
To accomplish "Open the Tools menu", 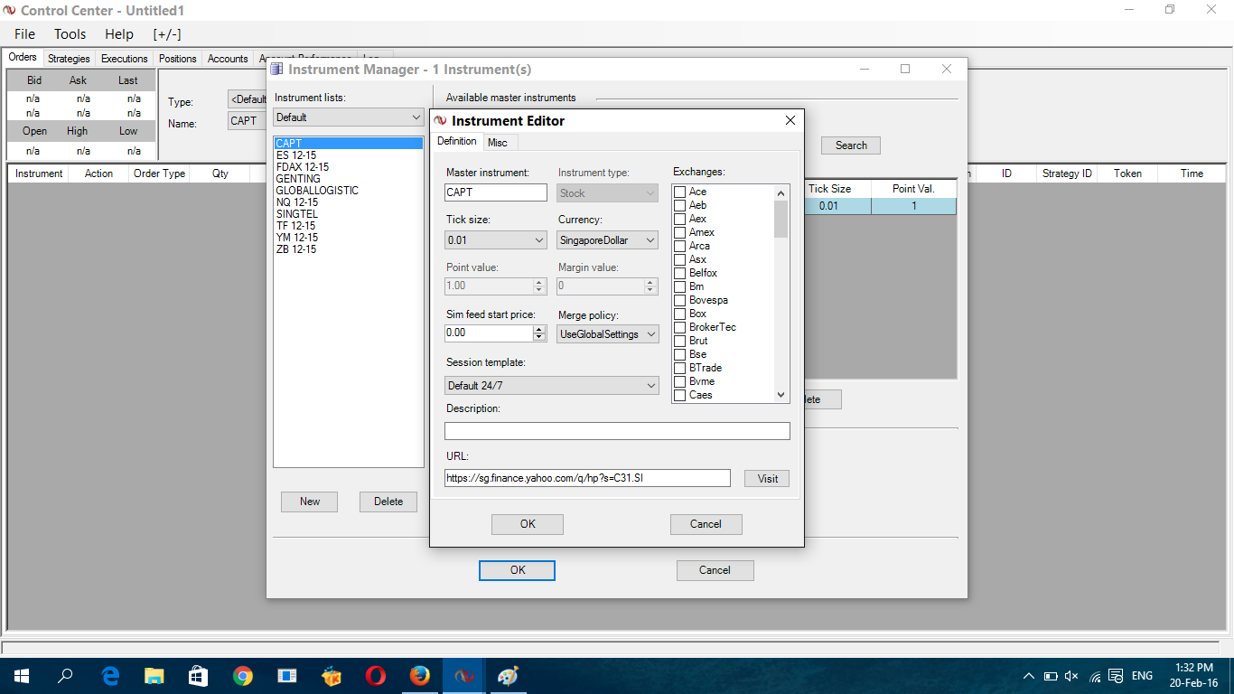I will pyautogui.click(x=70, y=34).
